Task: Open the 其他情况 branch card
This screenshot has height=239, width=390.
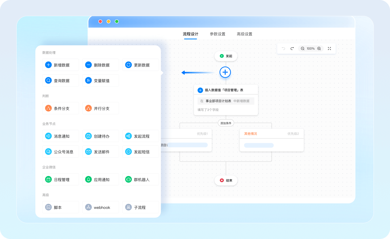Action: click(271, 140)
